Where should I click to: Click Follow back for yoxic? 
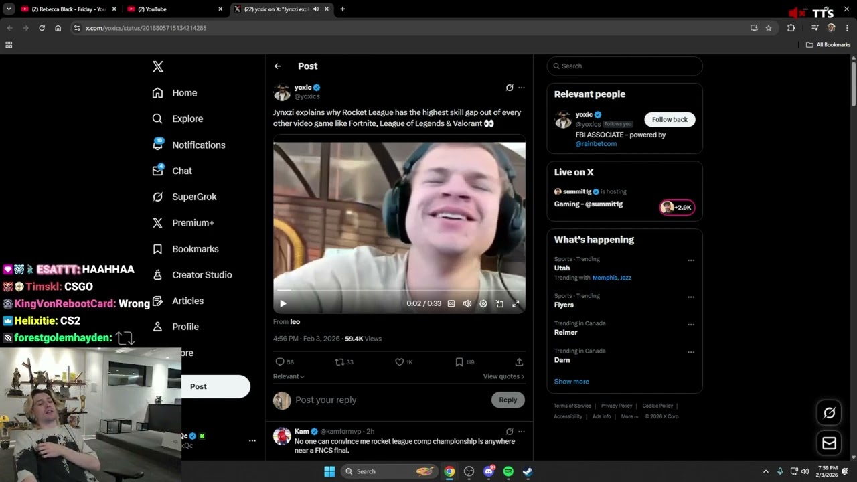pyautogui.click(x=670, y=119)
